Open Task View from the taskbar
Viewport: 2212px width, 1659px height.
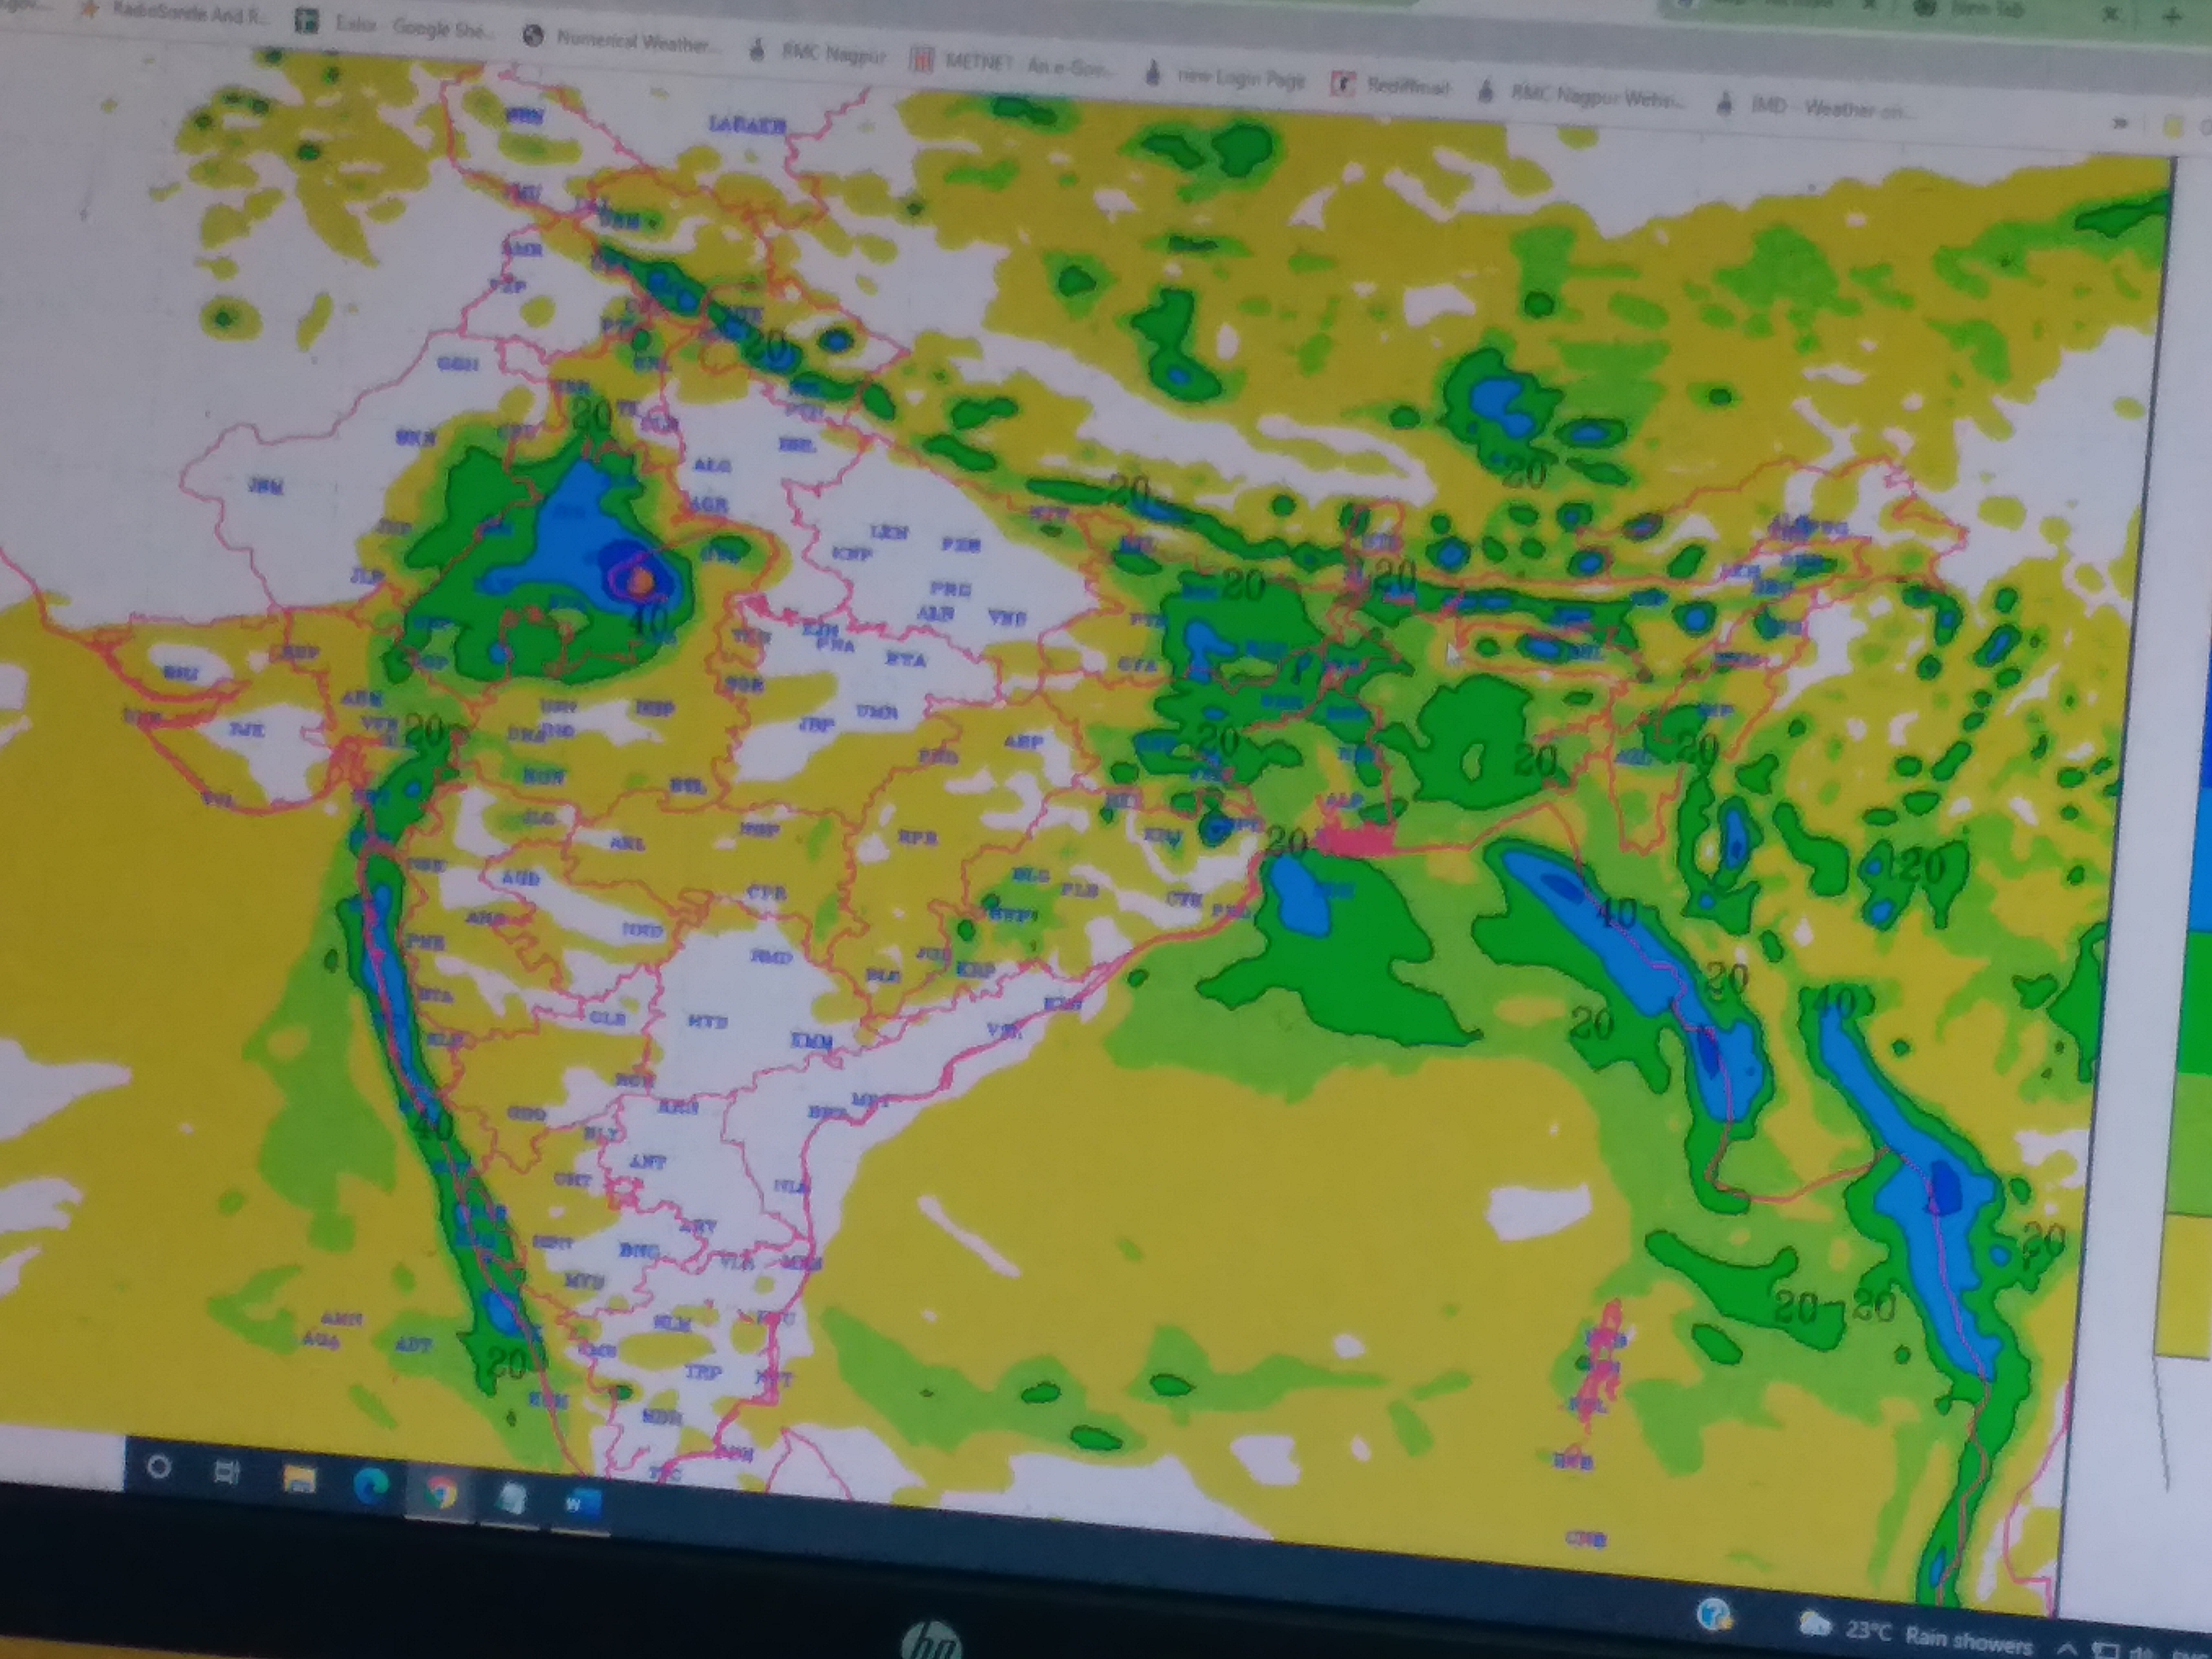227,1472
